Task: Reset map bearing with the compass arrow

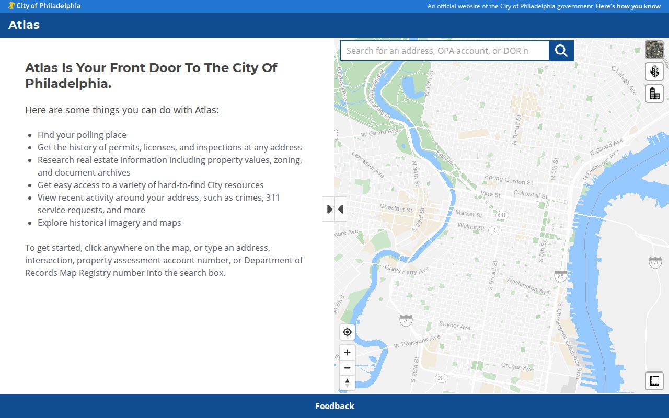Action: point(347,382)
